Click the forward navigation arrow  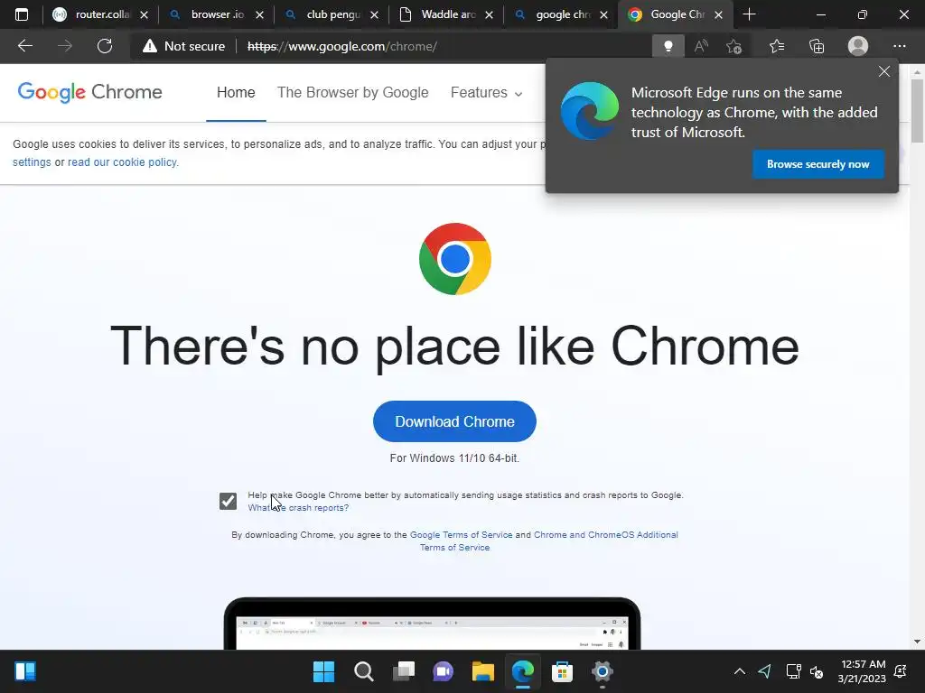(x=65, y=46)
